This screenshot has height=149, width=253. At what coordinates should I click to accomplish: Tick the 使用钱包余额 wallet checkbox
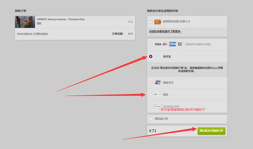click(151, 22)
